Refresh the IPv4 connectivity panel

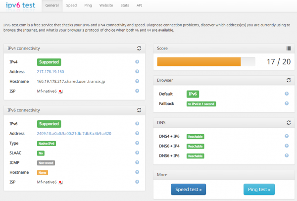[139, 49]
